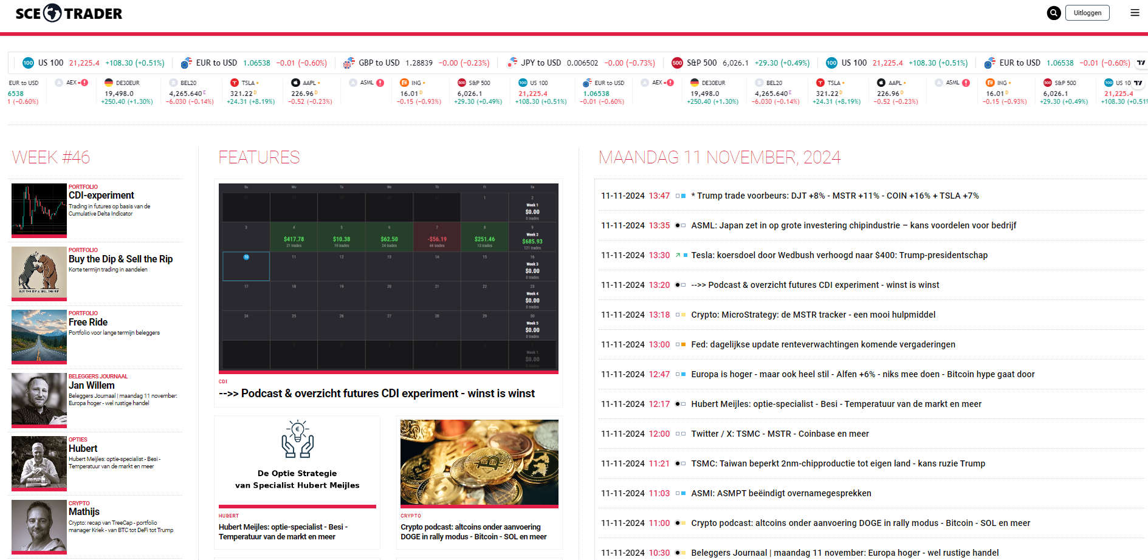
Task: Open the Buy the Dip & Sell the Rip portfolio
Action: [121, 259]
